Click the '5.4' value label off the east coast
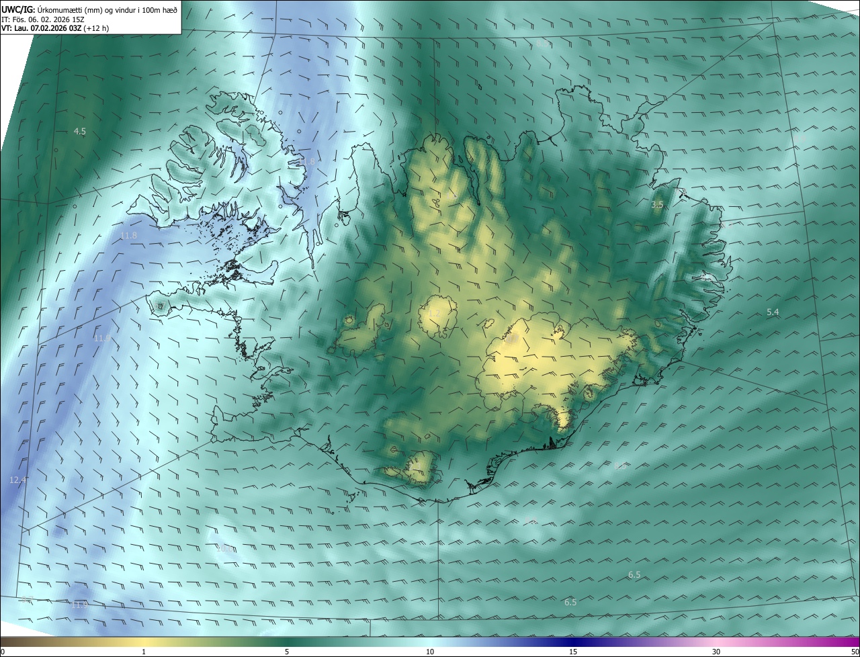The image size is (860, 657). pyautogui.click(x=773, y=312)
